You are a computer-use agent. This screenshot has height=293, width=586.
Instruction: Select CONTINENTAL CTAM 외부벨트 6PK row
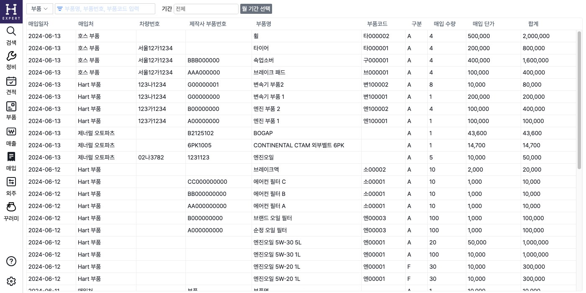[x=299, y=145]
